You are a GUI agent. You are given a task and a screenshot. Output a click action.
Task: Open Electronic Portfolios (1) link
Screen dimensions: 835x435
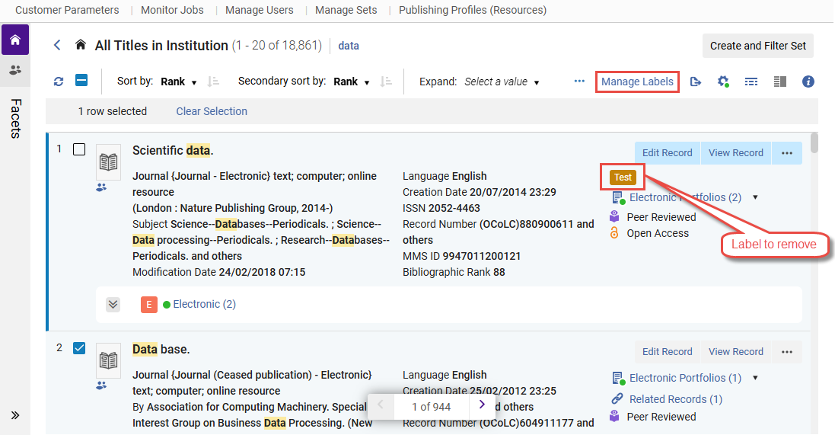point(685,378)
